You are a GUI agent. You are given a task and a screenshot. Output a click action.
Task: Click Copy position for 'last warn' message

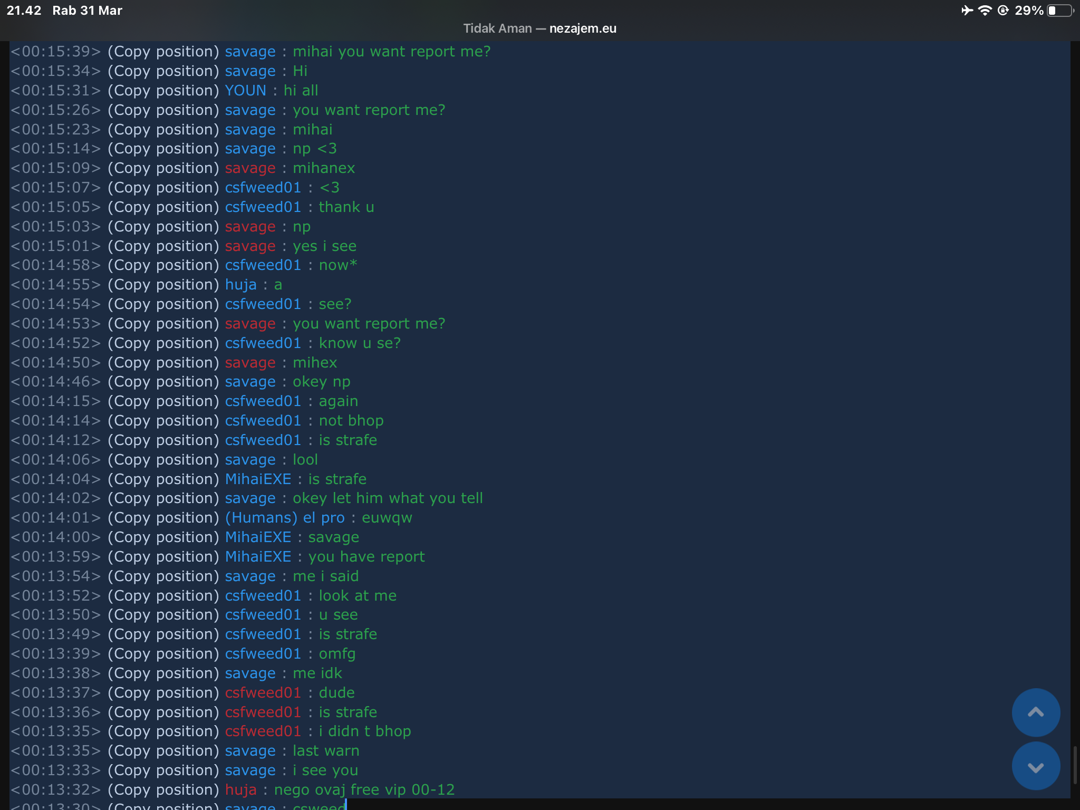click(x=163, y=751)
